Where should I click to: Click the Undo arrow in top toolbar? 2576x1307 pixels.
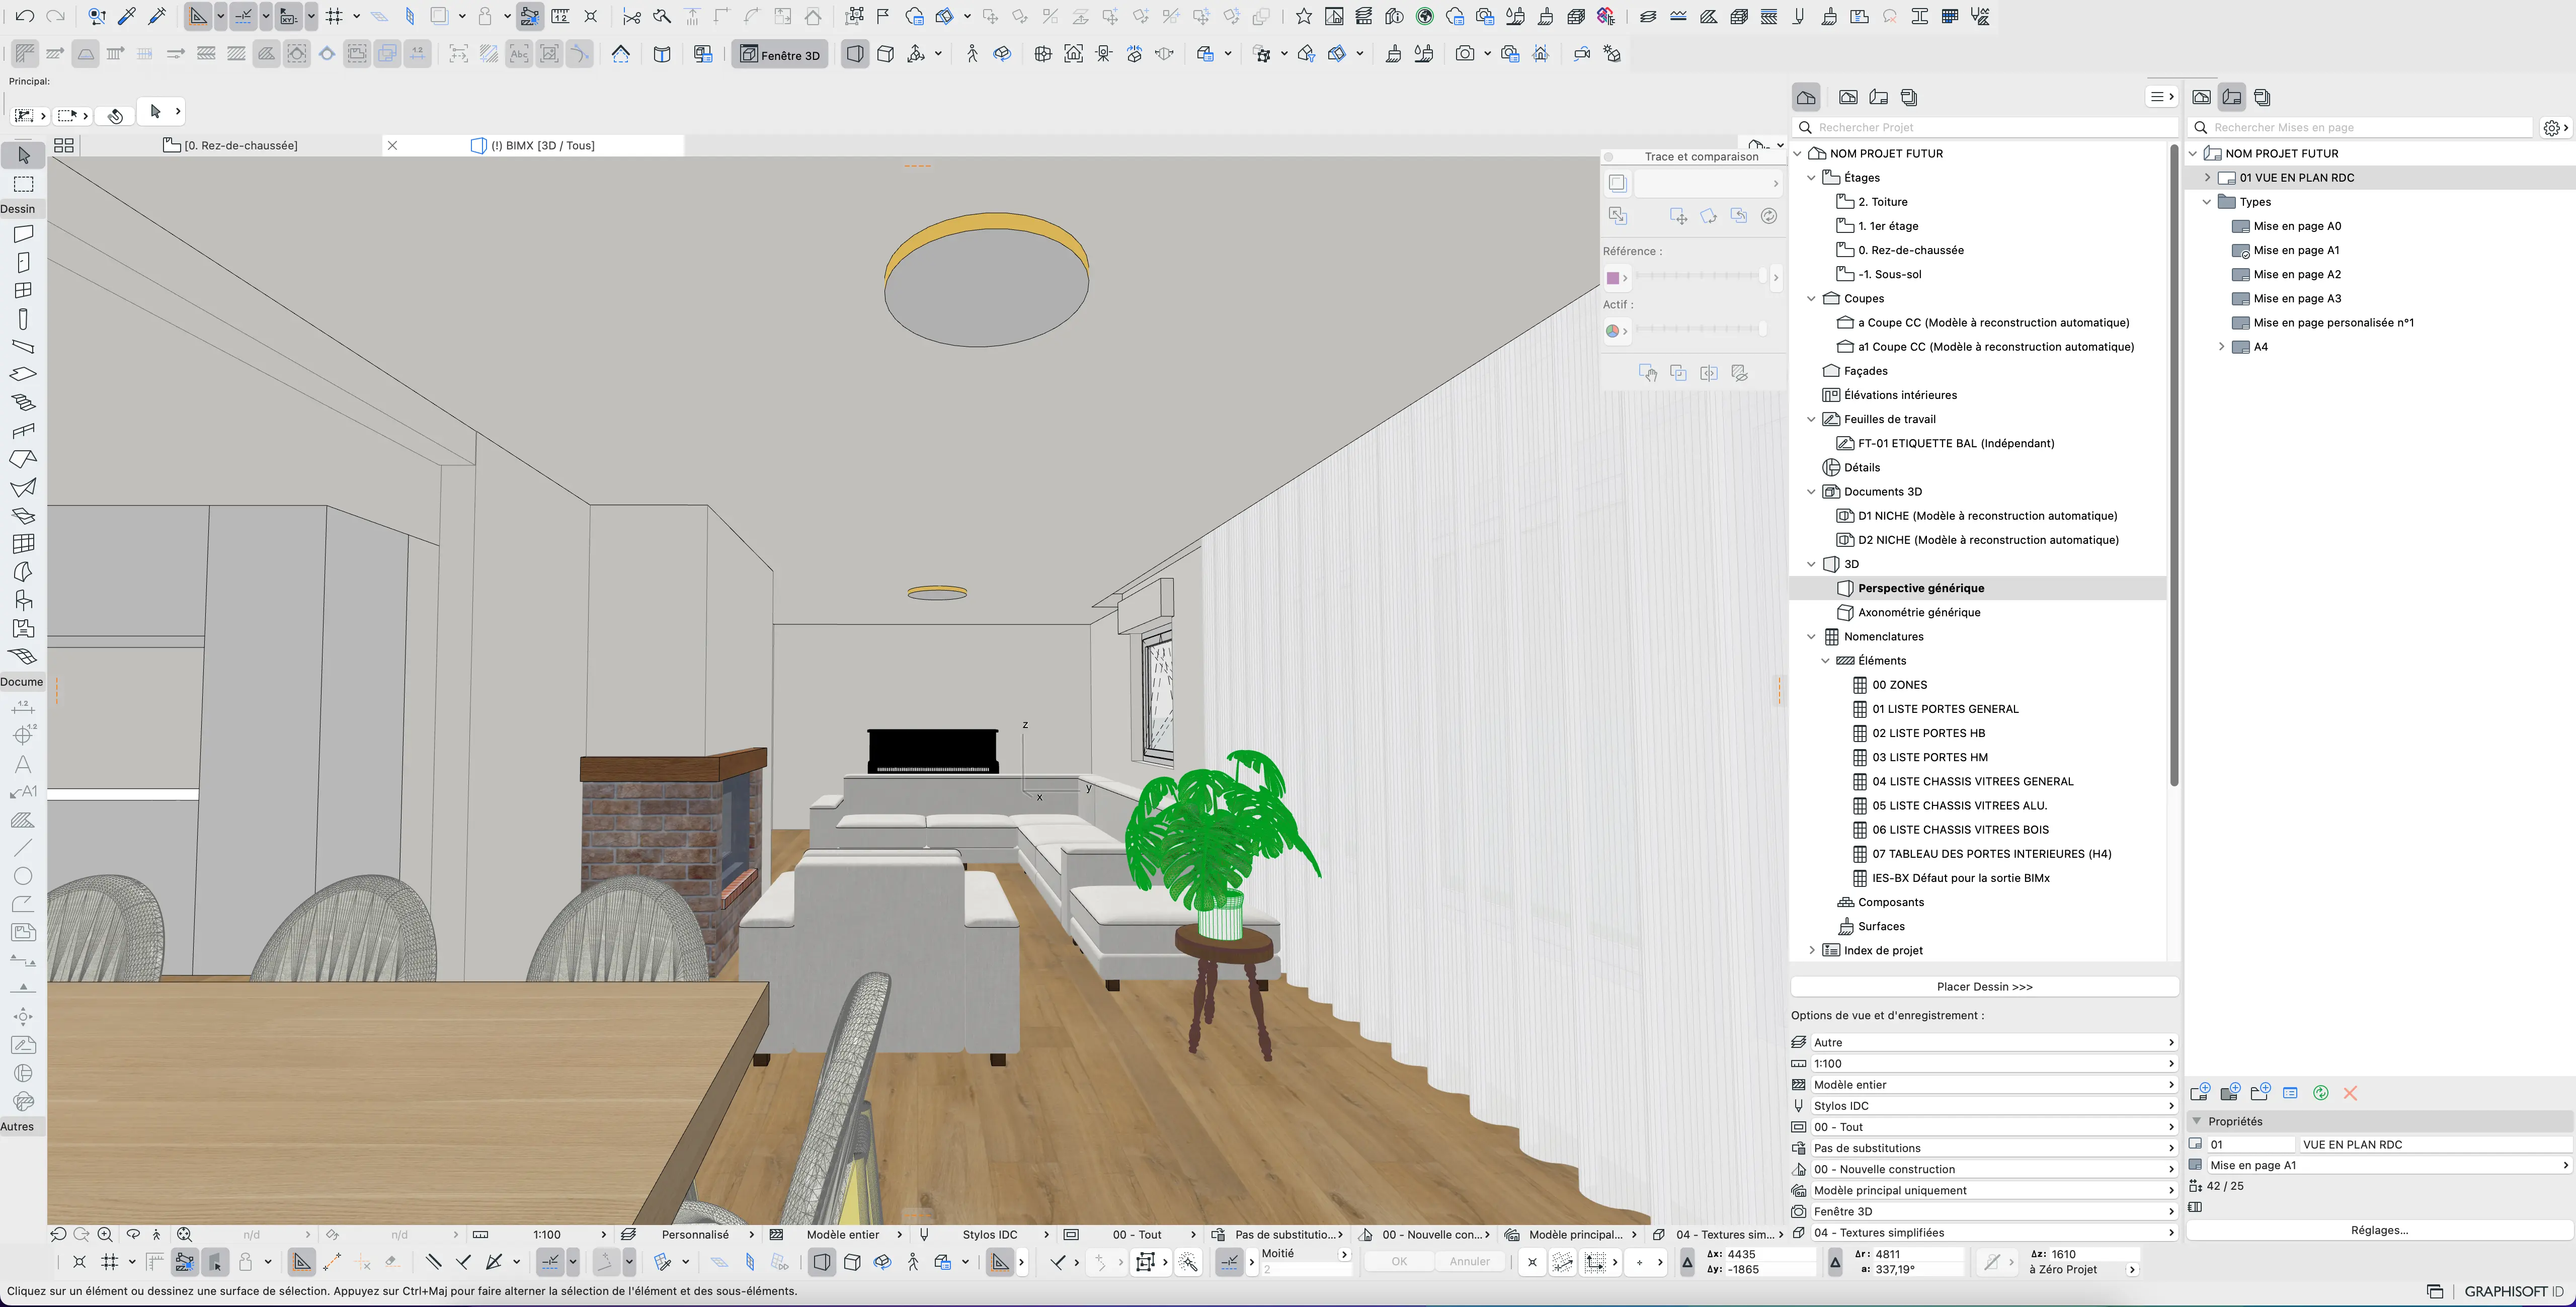click(x=25, y=16)
